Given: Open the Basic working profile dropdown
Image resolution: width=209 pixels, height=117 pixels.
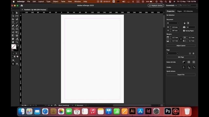Looking at the screenshot, I should 72,105.
